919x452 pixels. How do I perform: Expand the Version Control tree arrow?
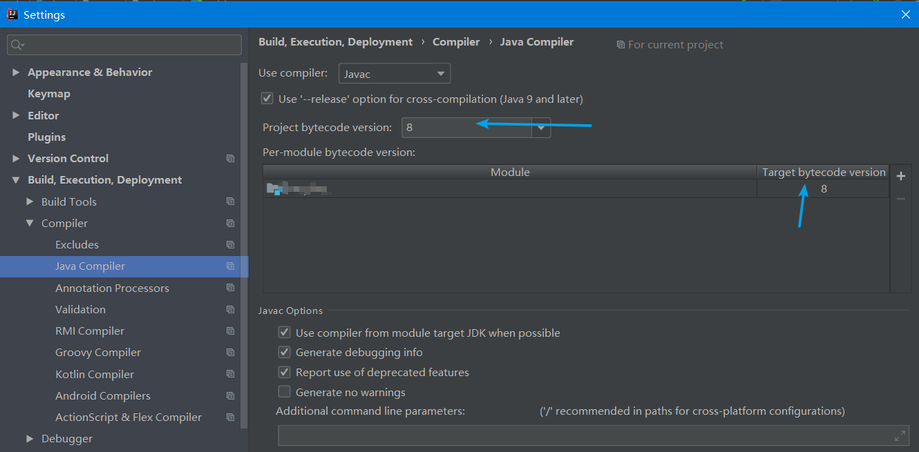coord(16,159)
